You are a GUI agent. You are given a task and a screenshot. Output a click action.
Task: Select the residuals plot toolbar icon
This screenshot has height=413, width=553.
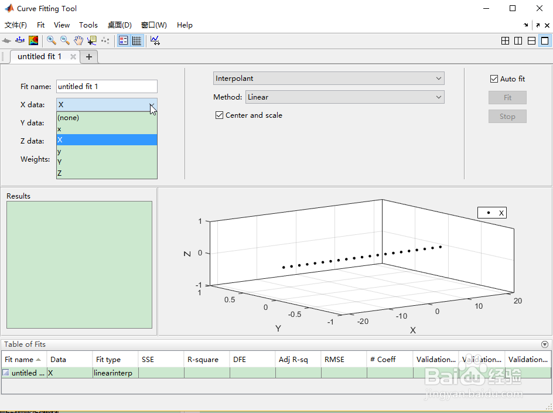(x=20, y=40)
